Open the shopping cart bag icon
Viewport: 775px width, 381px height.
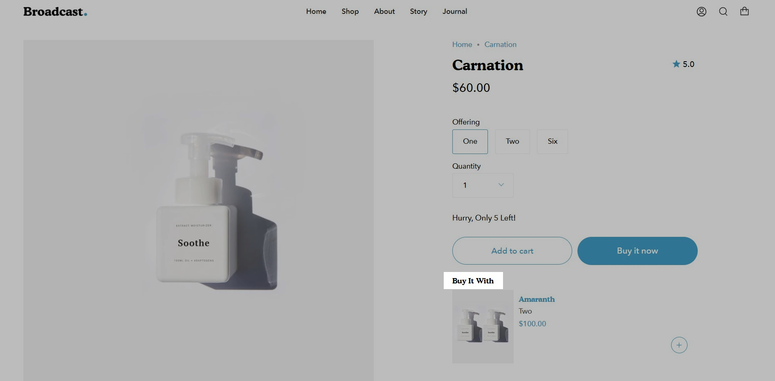pyautogui.click(x=744, y=11)
